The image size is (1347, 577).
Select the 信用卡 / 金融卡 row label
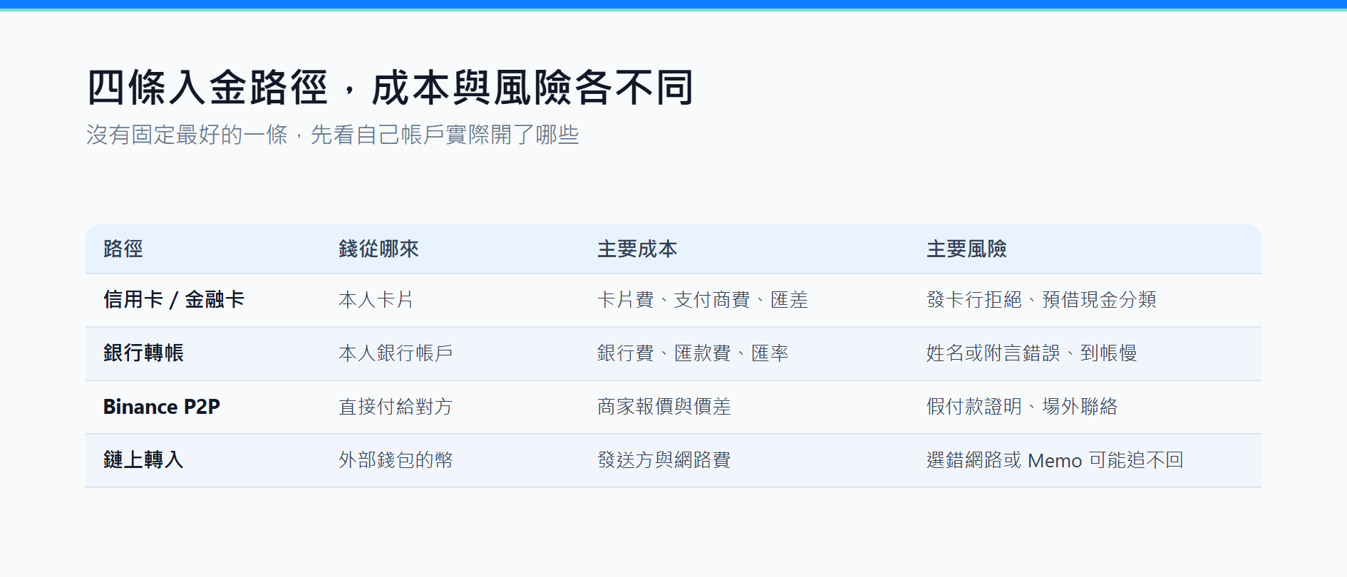click(x=174, y=300)
